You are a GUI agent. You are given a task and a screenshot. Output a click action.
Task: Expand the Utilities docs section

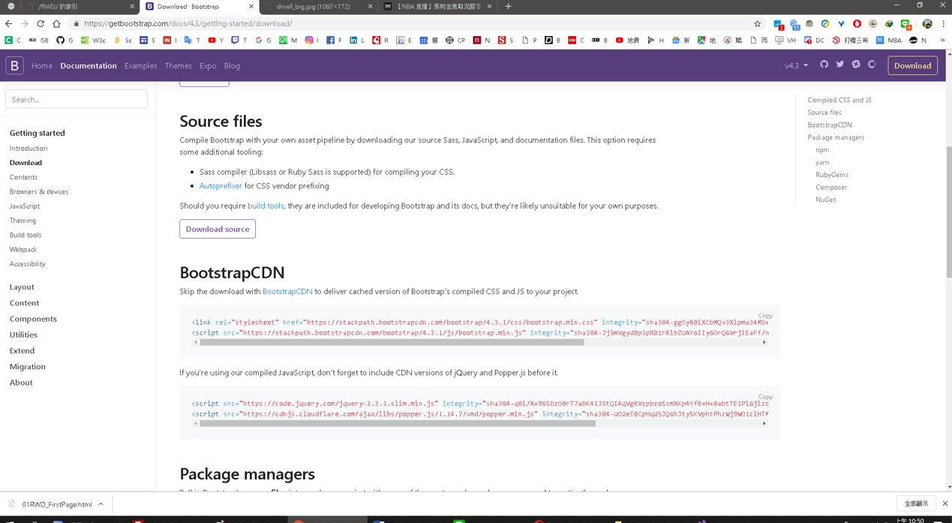click(x=23, y=335)
